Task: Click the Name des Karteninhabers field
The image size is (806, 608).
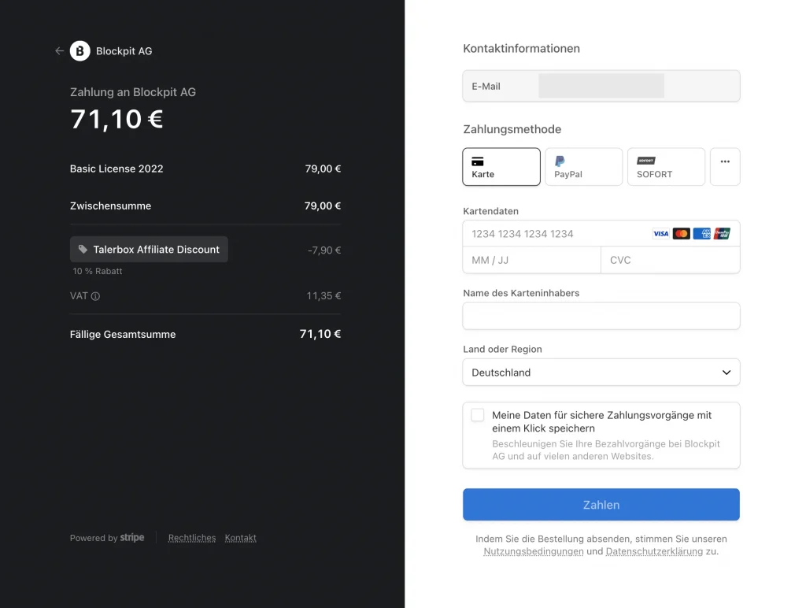Action: (x=601, y=317)
